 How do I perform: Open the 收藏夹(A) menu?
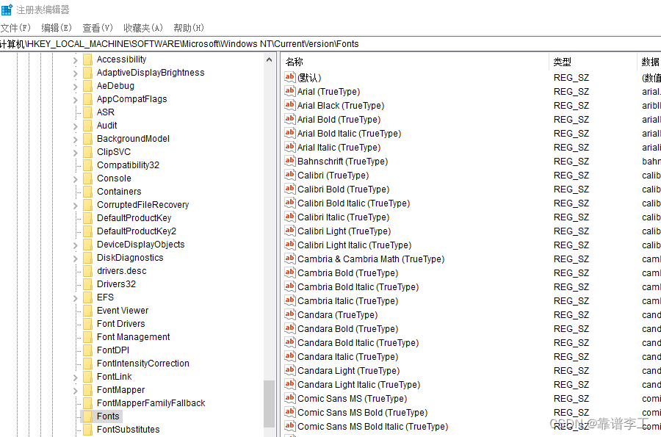pyautogui.click(x=143, y=28)
